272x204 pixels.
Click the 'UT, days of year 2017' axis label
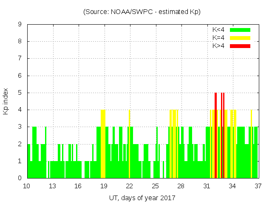pyautogui.click(x=142, y=198)
